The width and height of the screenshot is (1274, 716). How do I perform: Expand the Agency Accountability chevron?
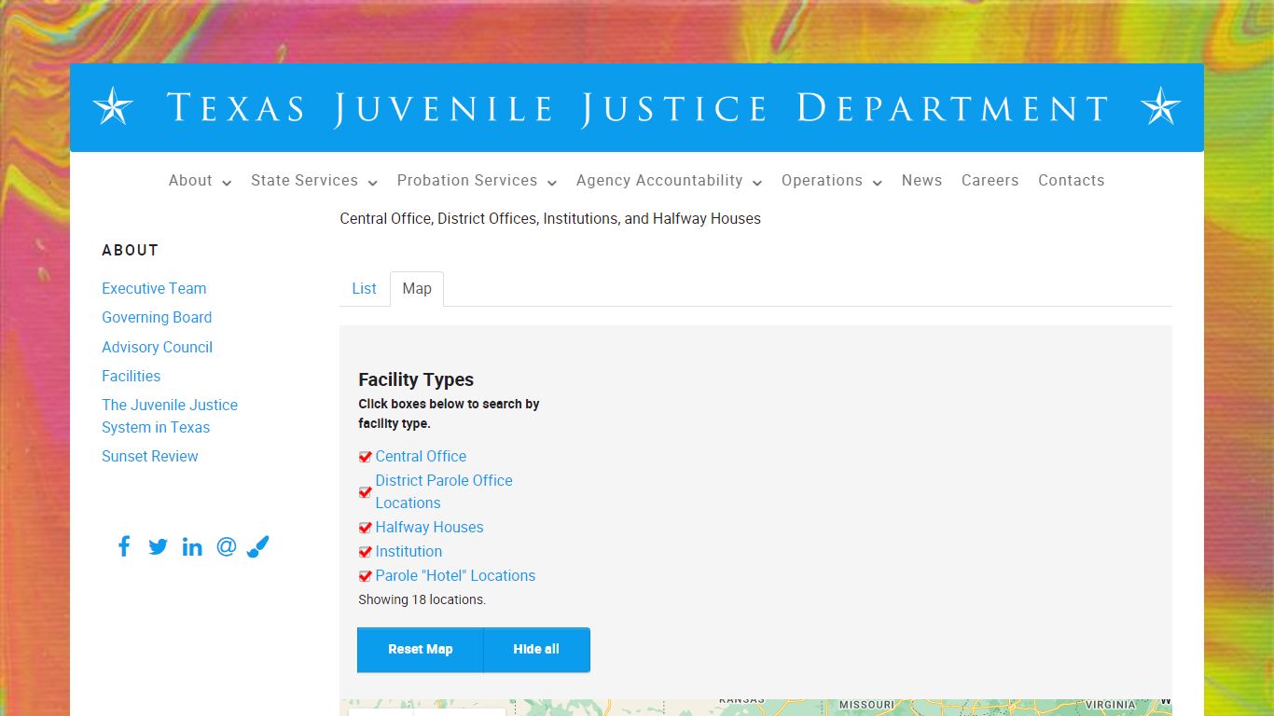point(757,183)
